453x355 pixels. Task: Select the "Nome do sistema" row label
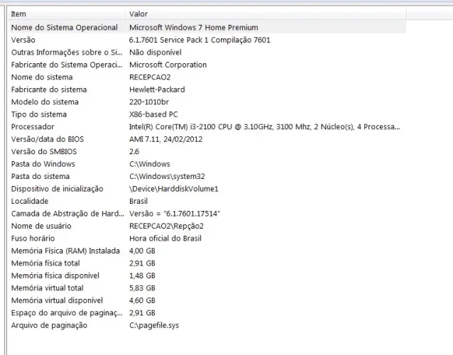42,77
